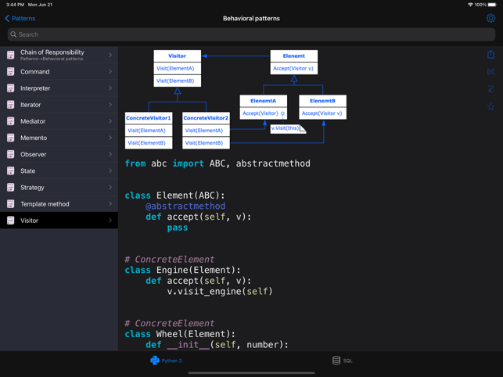Viewport: 503px width, 377px height.
Task: Click 'Patterns->Behavioral patterns' subtitle
Action: click(52, 59)
